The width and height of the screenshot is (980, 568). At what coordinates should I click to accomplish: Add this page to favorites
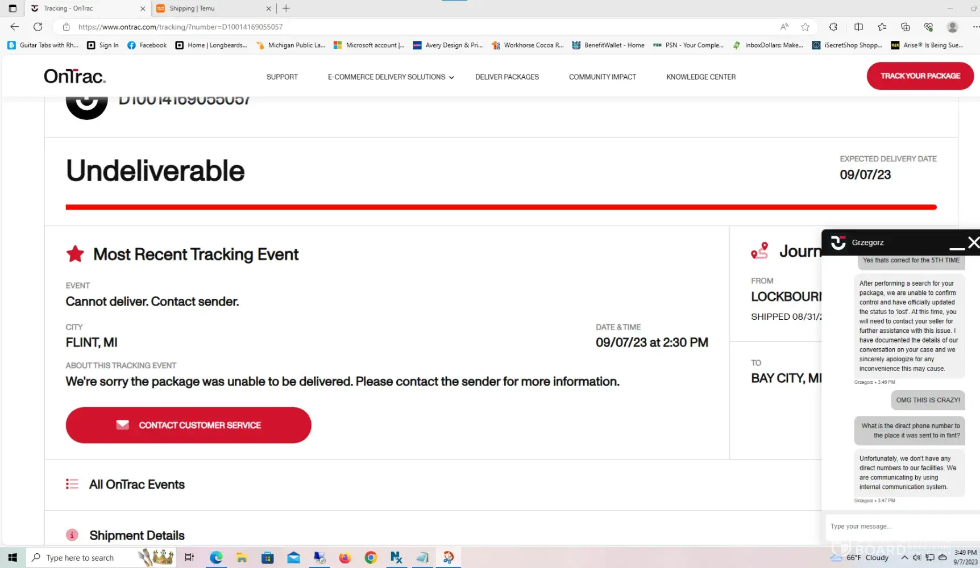click(x=805, y=27)
